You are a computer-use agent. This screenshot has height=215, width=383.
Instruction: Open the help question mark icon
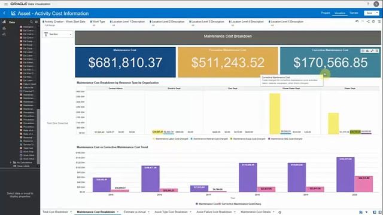(x=368, y=4)
